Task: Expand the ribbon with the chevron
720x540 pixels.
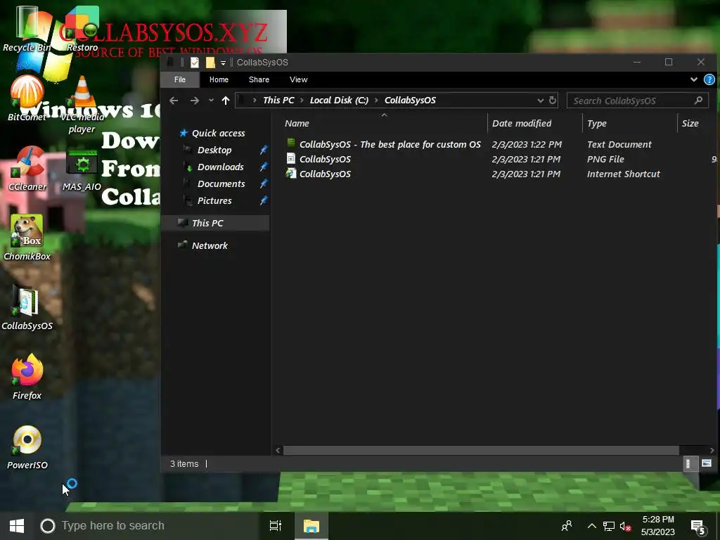Action: tap(694, 80)
